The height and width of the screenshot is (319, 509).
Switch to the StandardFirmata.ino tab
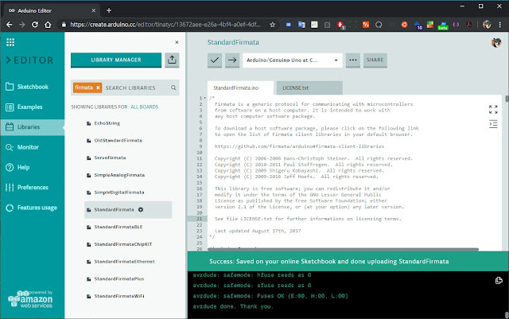240,88
